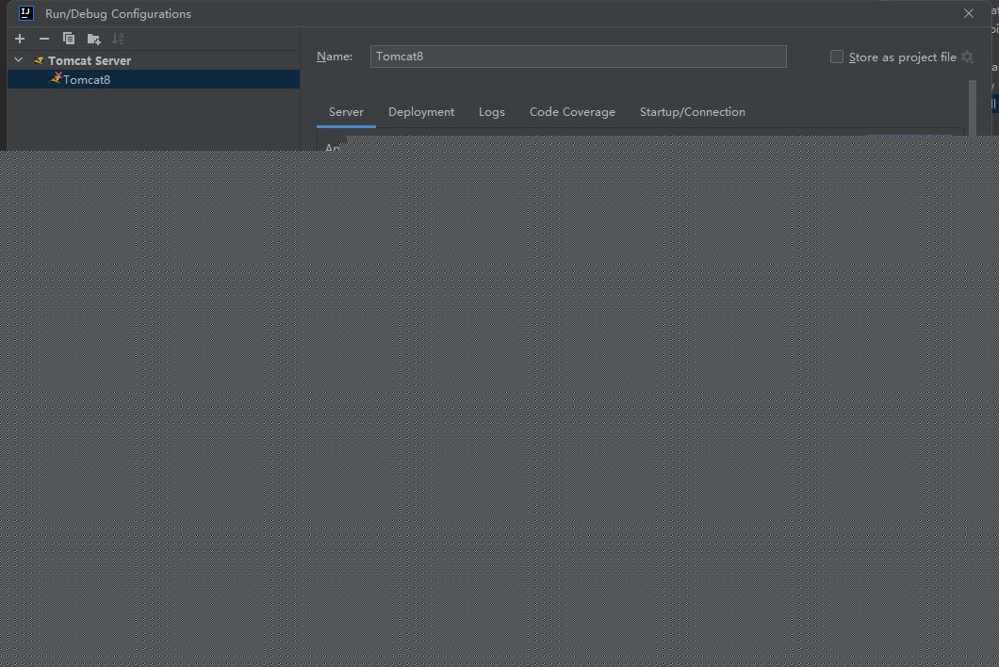Open the gear settings next to Store as project file
The image size is (999, 667).
(x=967, y=57)
